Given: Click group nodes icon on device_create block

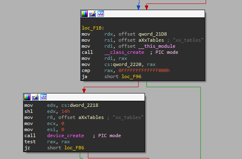Looking at the screenshot, I should pos(43,97).
